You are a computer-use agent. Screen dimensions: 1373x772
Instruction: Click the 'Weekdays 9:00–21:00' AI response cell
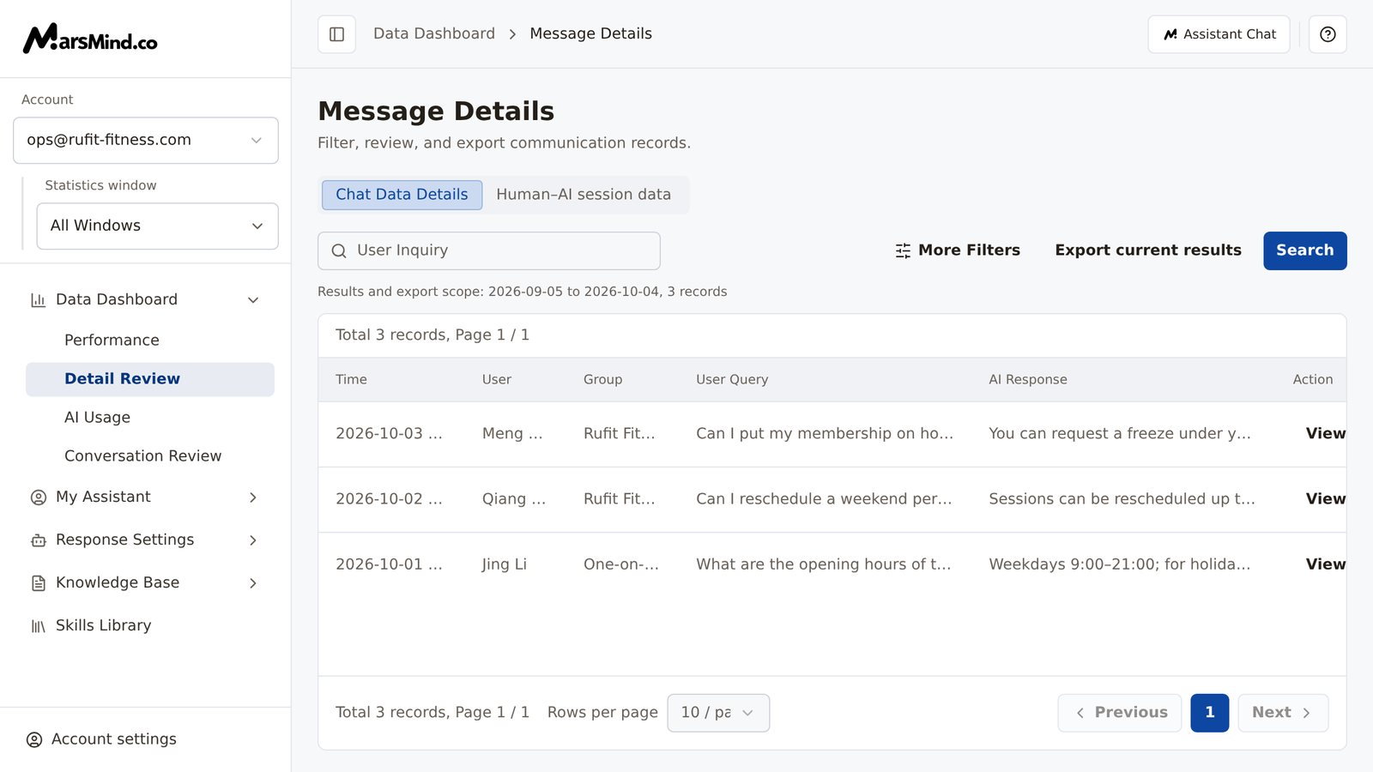[1120, 564]
